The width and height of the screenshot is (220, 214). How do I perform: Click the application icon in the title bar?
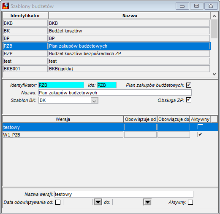pyautogui.click(x=5, y=6)
